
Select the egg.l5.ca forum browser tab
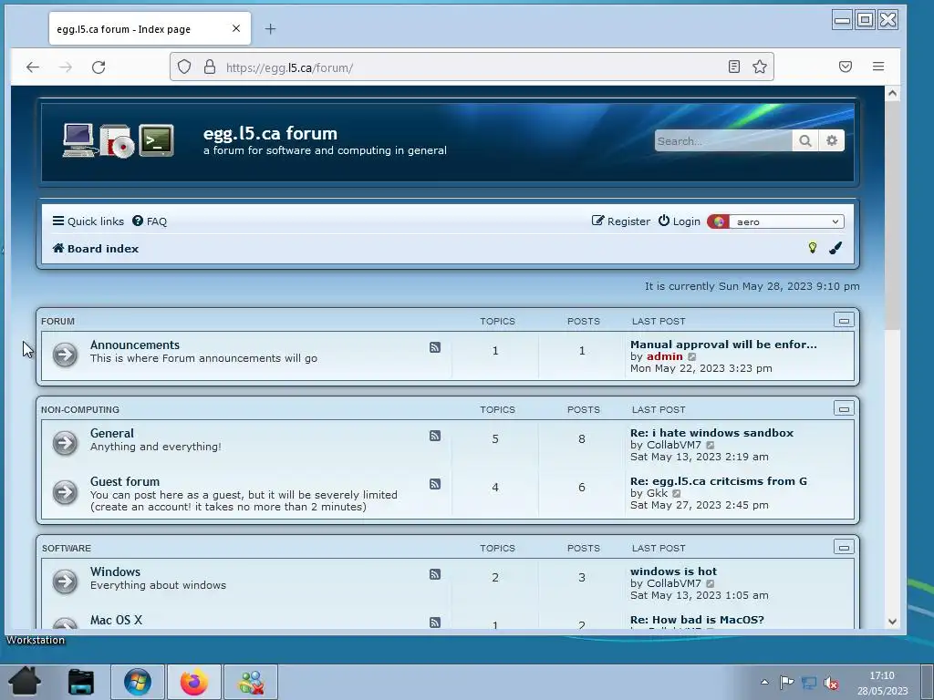click(x=150, y=28)
